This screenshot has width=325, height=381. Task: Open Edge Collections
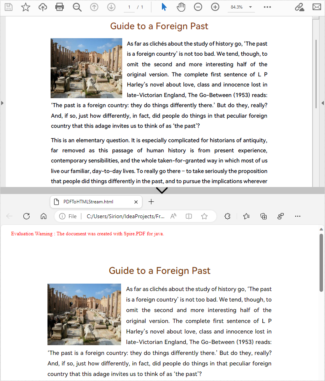click(264, 216)
